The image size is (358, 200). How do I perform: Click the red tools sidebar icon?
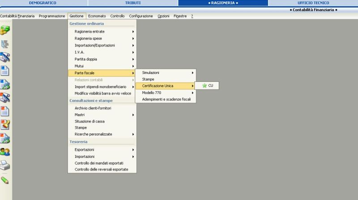(5, 98)
